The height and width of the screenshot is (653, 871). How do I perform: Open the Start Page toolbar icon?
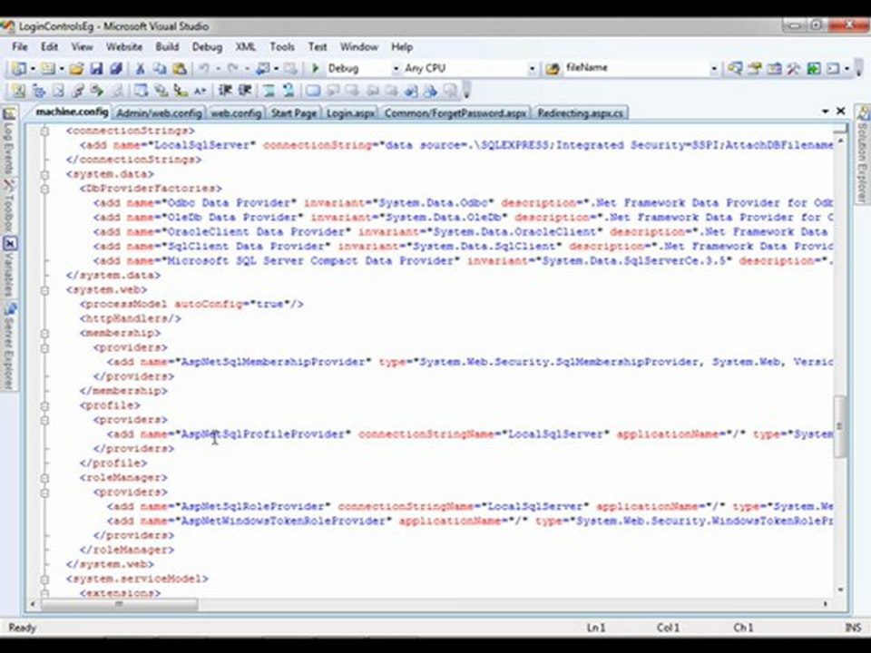click(813, 68)
